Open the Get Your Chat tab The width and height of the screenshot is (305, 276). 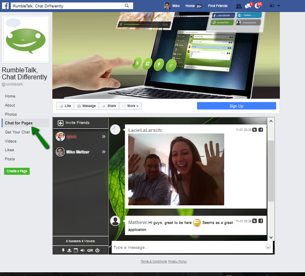[17, 132]
